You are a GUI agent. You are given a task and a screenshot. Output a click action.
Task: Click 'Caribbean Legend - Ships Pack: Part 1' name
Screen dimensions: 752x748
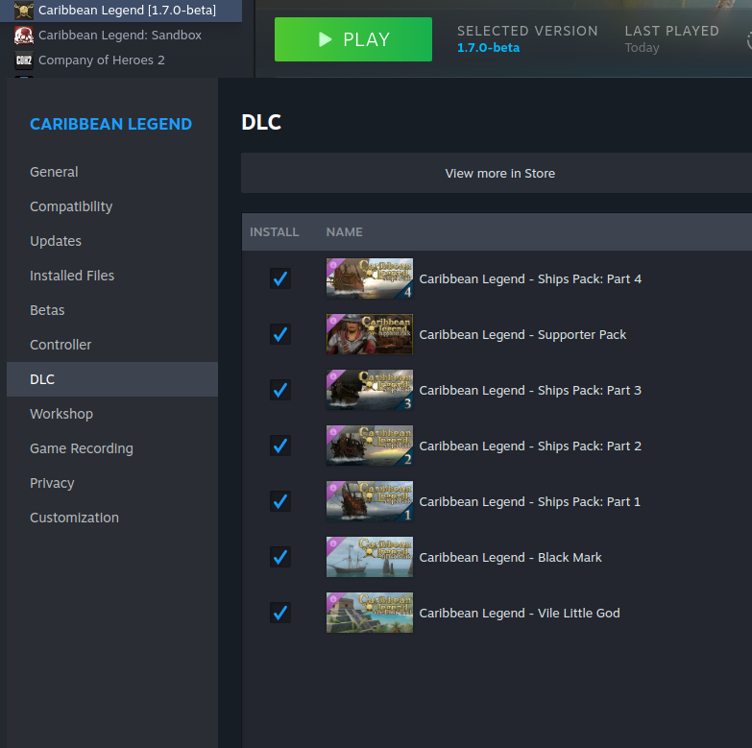pyautogui.click(x=529, y=501)
